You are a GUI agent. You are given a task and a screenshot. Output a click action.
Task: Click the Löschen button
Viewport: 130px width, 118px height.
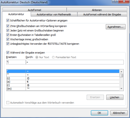coord(115,97)
